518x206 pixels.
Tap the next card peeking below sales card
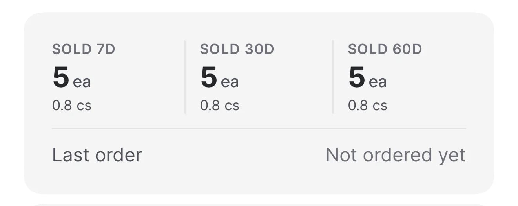(259, 204)
